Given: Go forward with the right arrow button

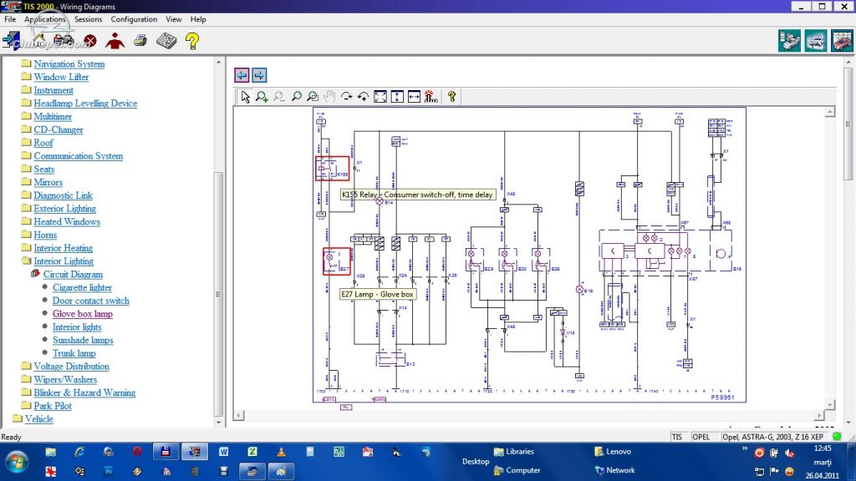Looking at the screenshot, I should click(x=259, y=75).
